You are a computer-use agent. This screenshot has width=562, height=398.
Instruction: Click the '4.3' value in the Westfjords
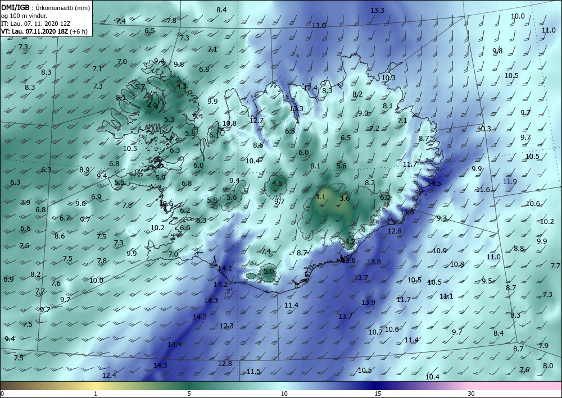coord(182,86)
